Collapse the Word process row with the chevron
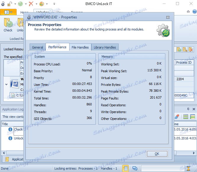 click(x=6, y=84)
